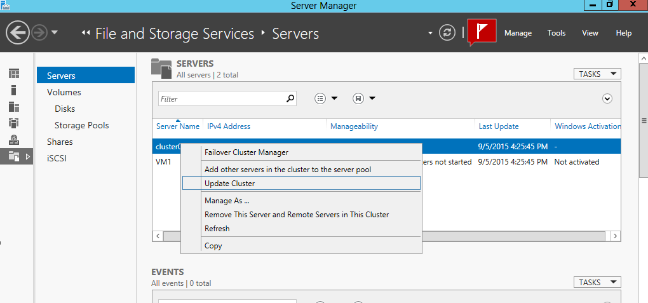
Task: Choose Remove This Server and Remote Servers in This Cluster
Action: coord(301,215)
